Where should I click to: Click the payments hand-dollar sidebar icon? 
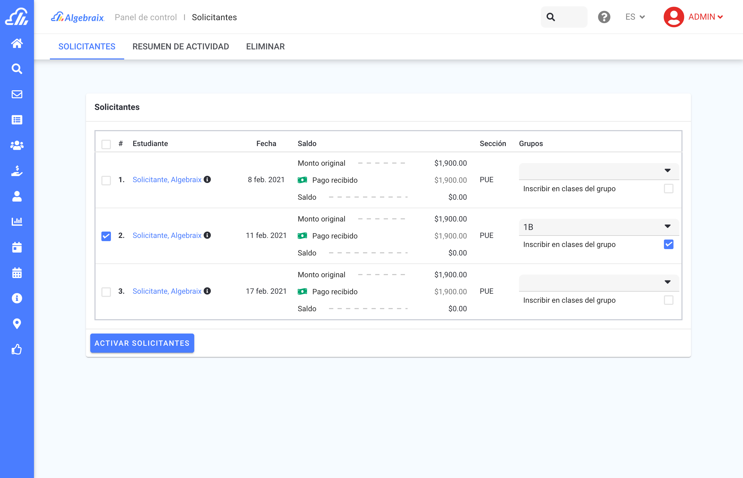pos(17,171)
